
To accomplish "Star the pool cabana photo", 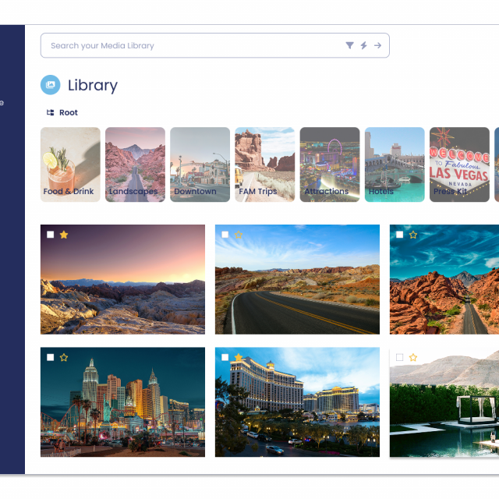I will pos(413,357).
